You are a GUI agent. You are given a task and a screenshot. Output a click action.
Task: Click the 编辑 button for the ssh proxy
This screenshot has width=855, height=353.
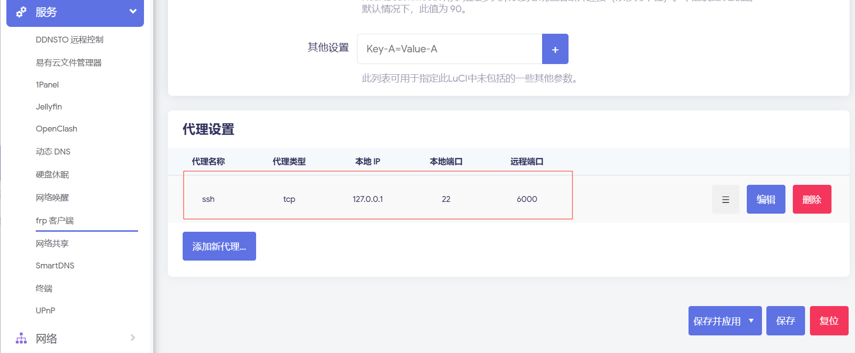766,199
